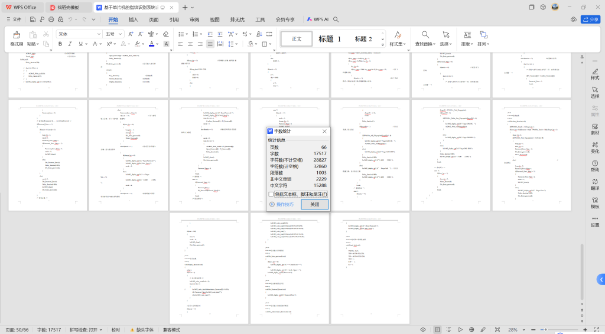This screenshot has width=605, height=334.
Task: Open the 设置 (Settings) sidebar item
Action: coord(595,221)
